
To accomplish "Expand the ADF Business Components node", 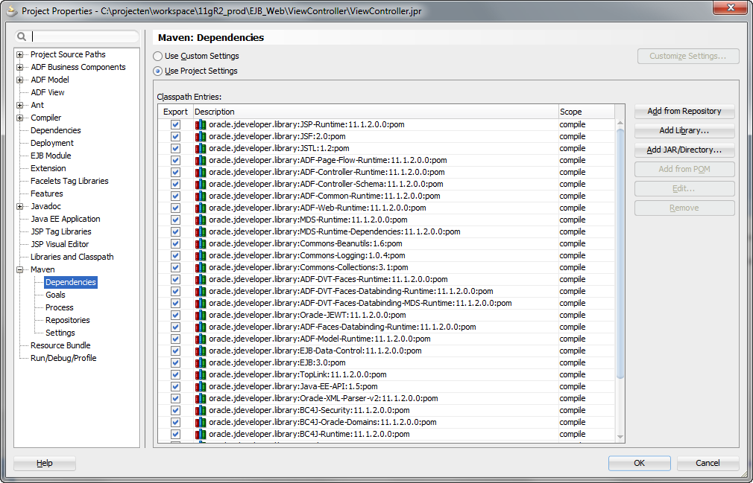I will click(x=19, y=67).
